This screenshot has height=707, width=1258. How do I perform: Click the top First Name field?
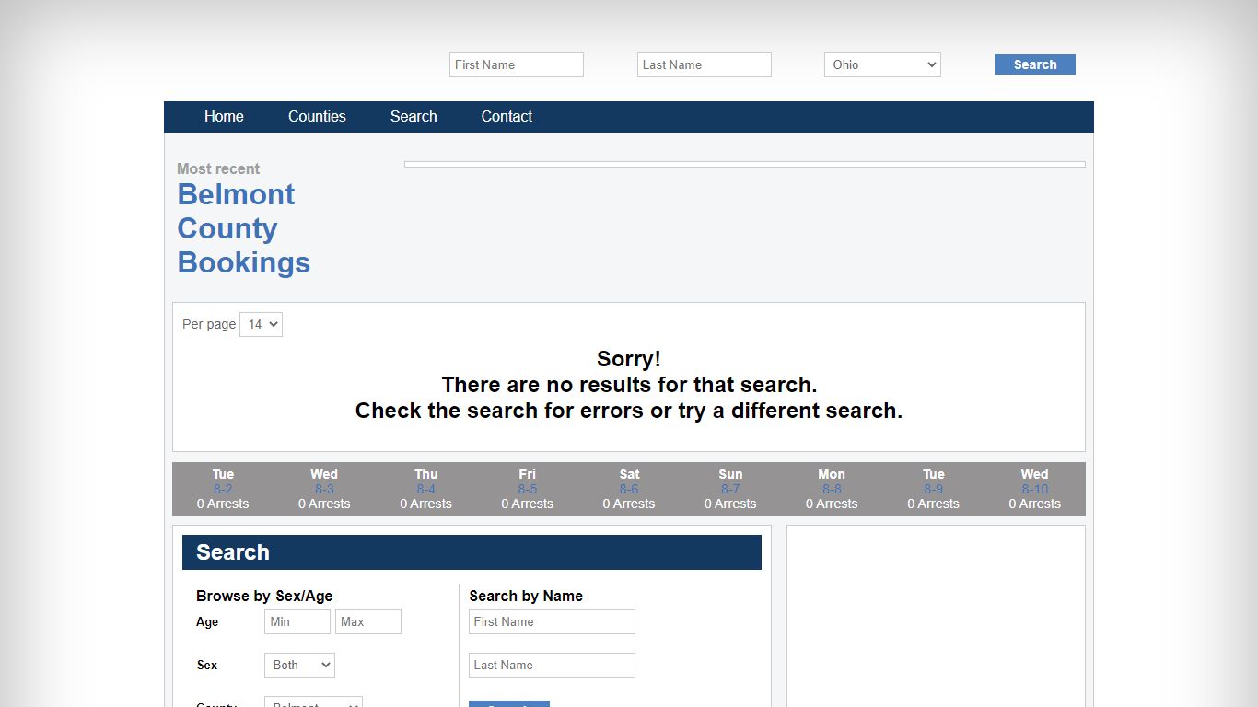point(517,64)
